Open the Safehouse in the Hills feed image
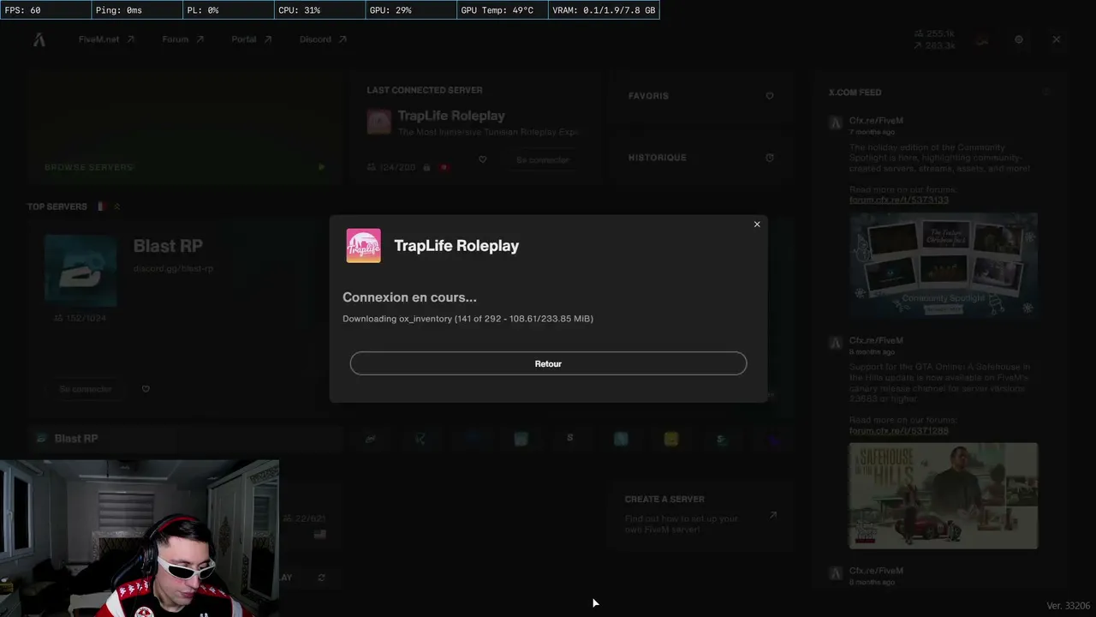Screen dimensions: 1096x617 pos(944,495)
